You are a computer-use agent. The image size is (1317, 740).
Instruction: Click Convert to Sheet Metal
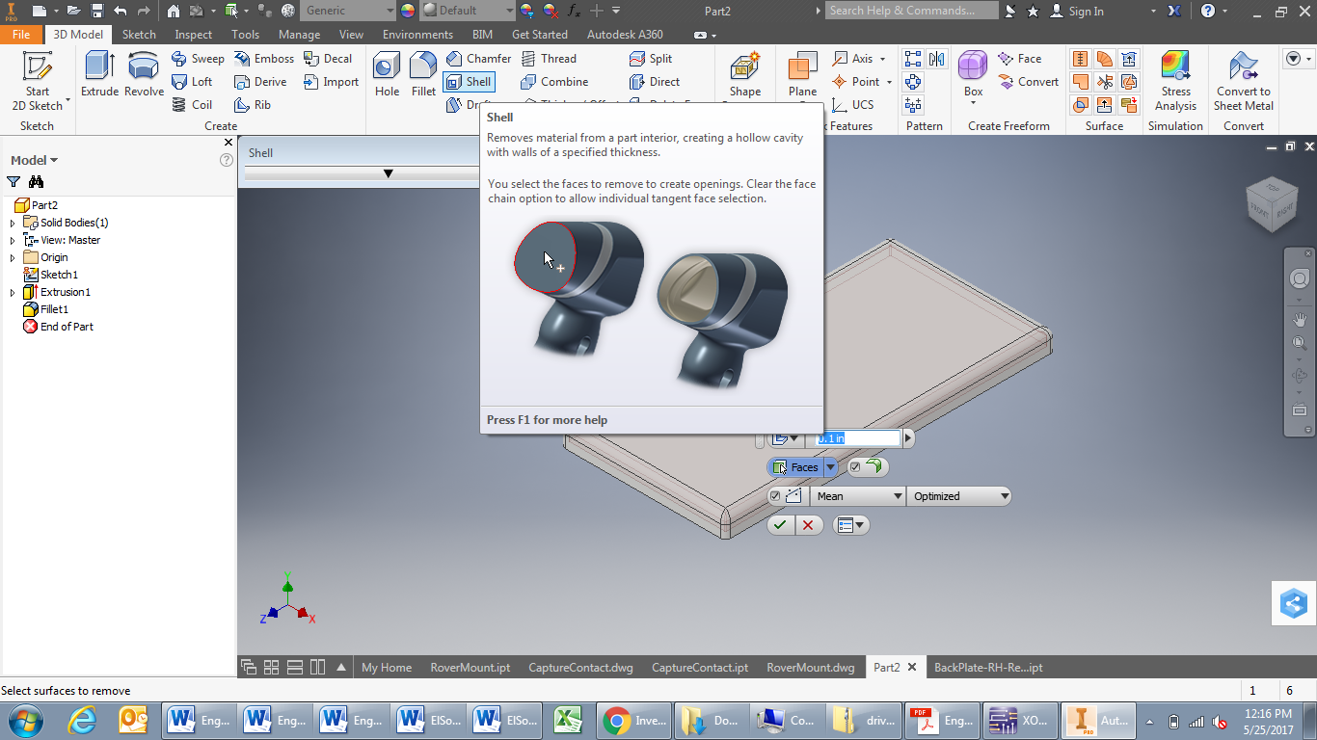point(1244,81)
